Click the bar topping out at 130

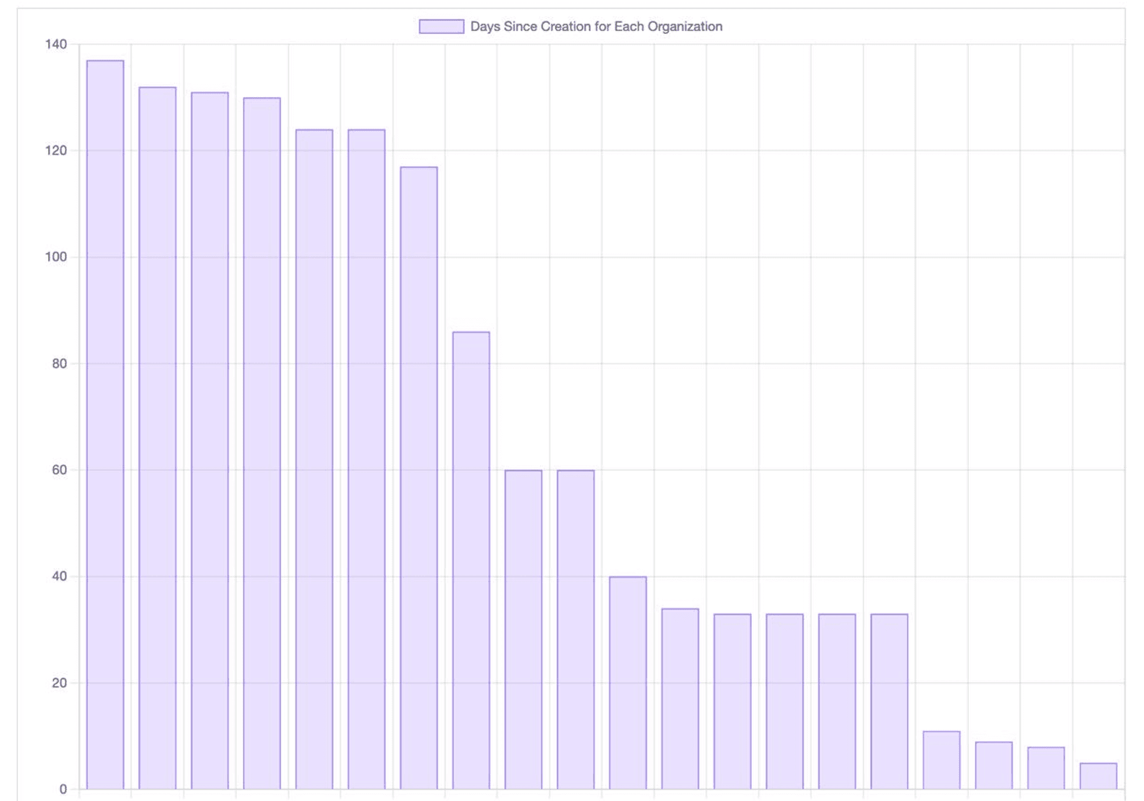pyautogui.click(x=262, y=444)
